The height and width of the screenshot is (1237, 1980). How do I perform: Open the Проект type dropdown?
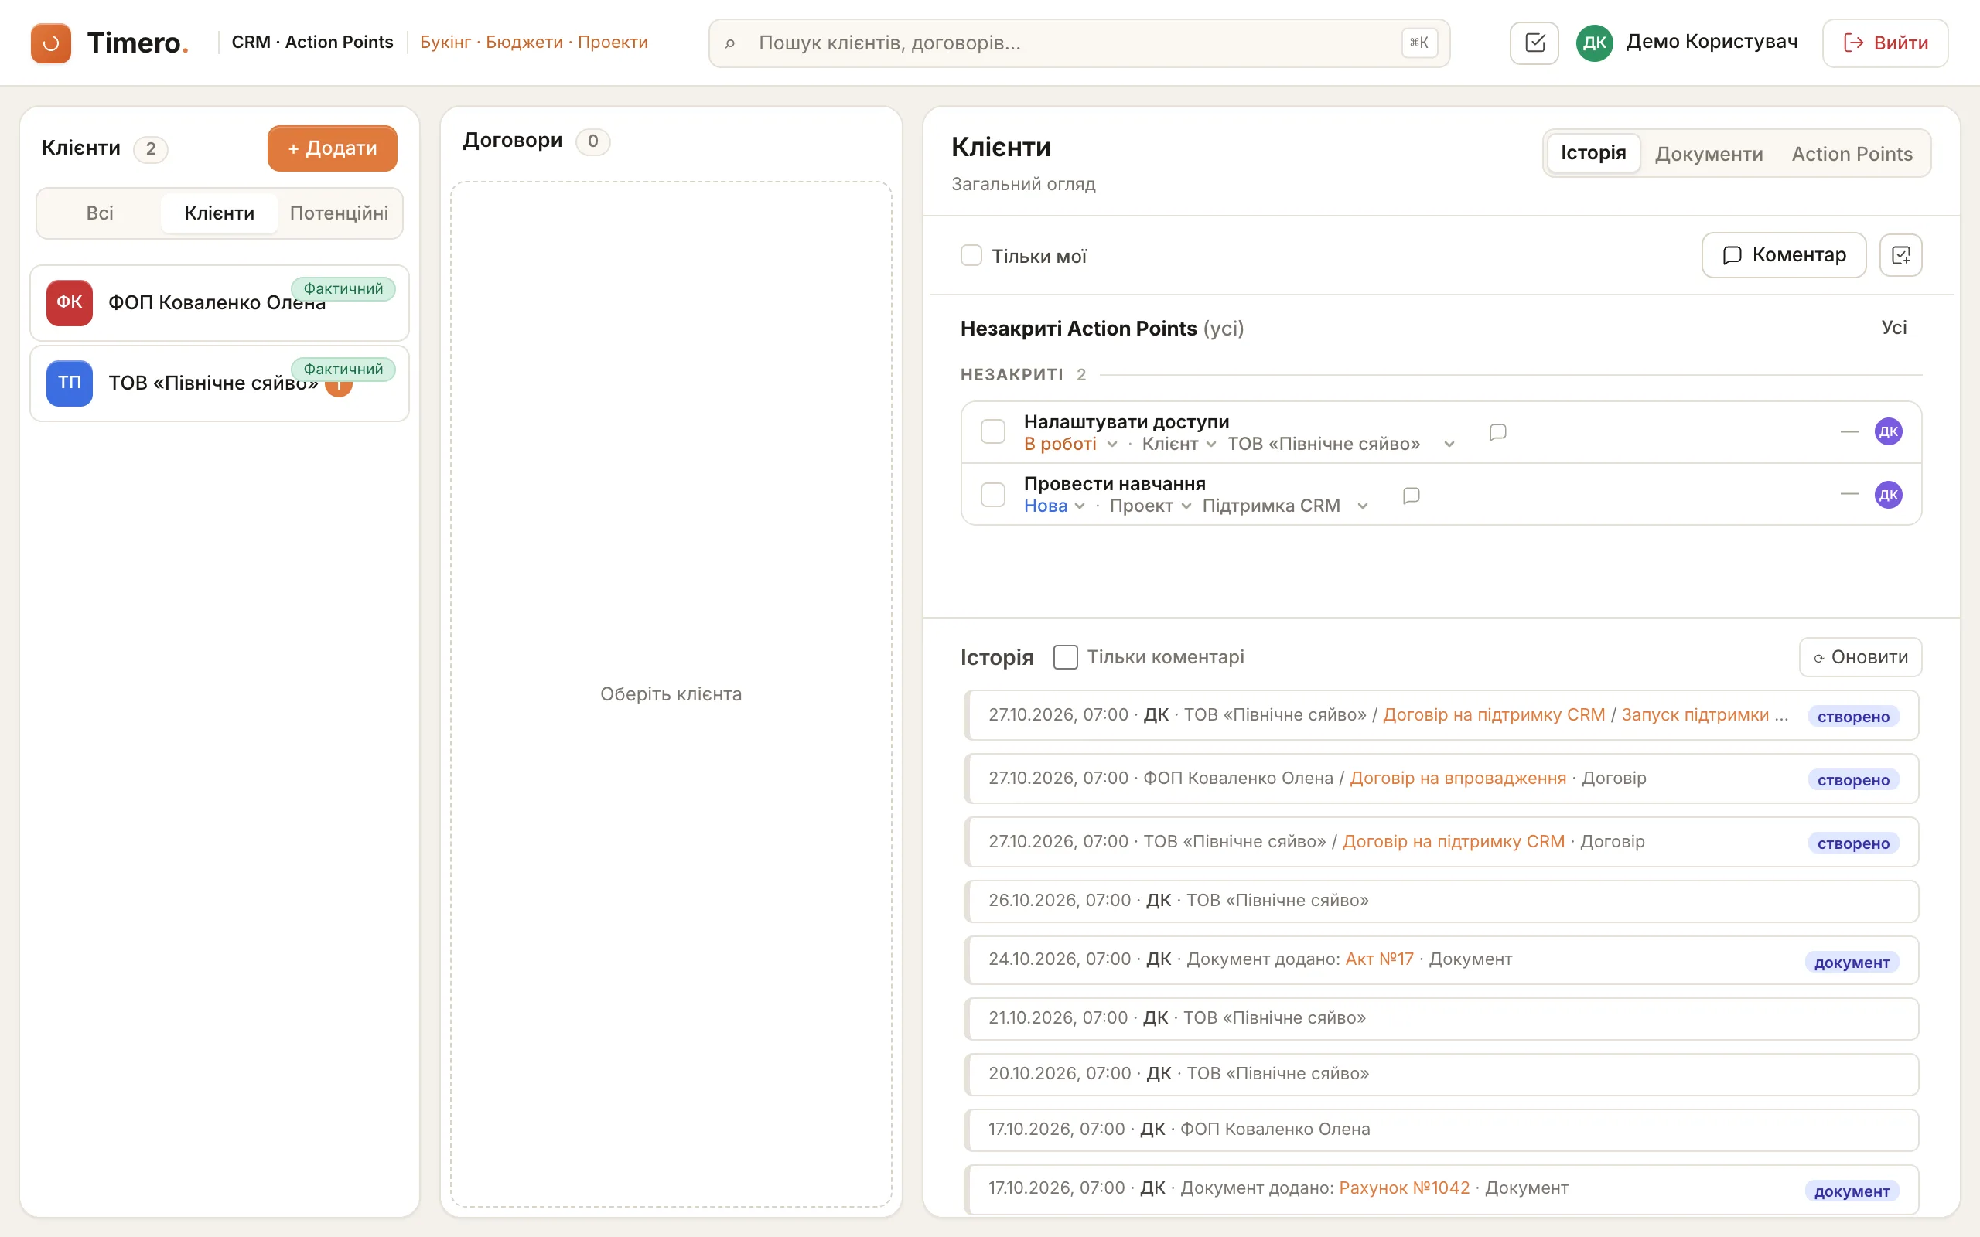click(x=1149, y=506)
